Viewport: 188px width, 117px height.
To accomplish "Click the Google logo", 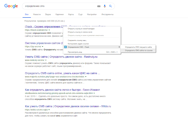I will pos(11,6).
